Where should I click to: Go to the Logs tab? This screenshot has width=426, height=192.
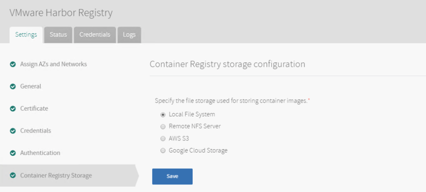129,35
